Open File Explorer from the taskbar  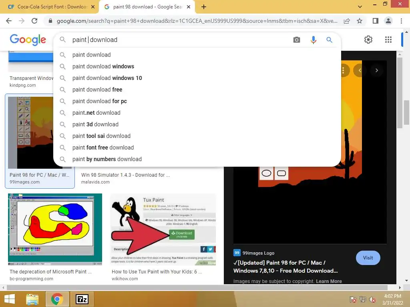32,299
